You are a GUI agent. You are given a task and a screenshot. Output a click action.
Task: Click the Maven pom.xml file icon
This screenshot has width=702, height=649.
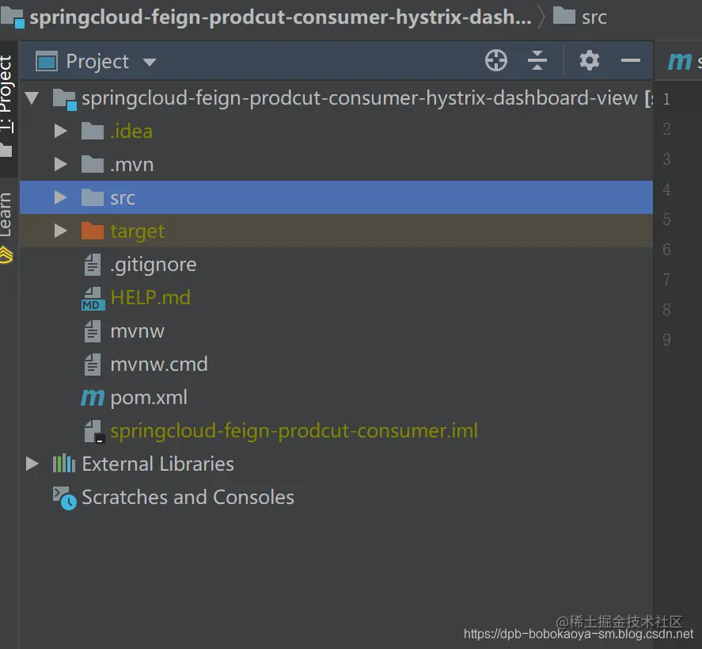[93, 398]
